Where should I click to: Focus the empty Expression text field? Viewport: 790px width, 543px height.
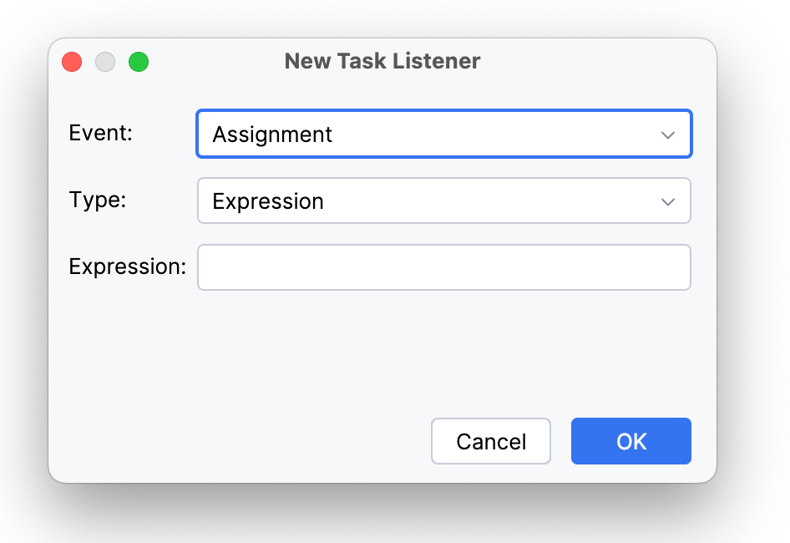[443, 267]
